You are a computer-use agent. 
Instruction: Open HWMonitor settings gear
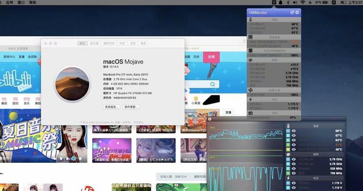(x=297, y=12)
